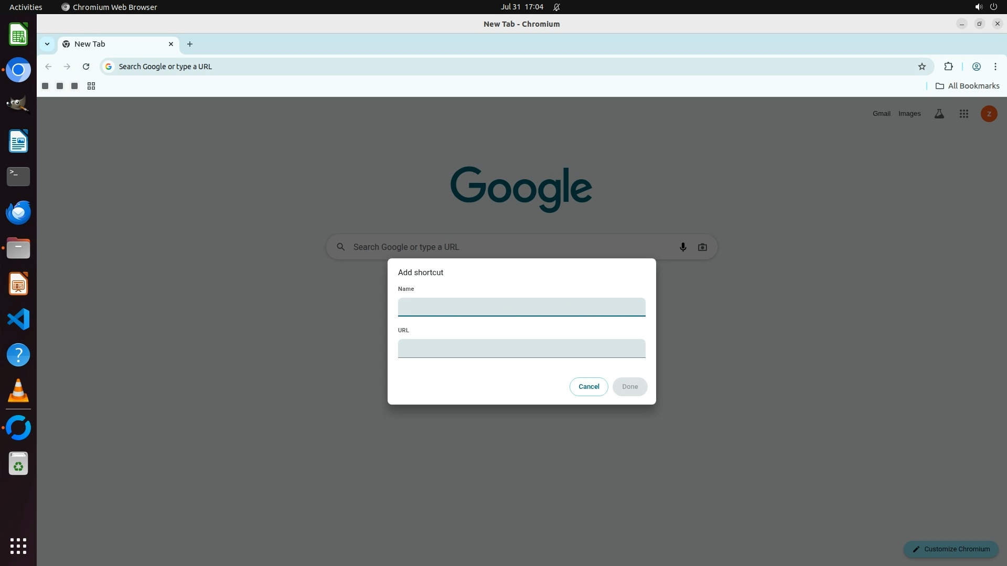Screen dimensions: 1007x566
Task: Focus the URL field in Add shortcut dialog
Action: [x=521, y=349]
